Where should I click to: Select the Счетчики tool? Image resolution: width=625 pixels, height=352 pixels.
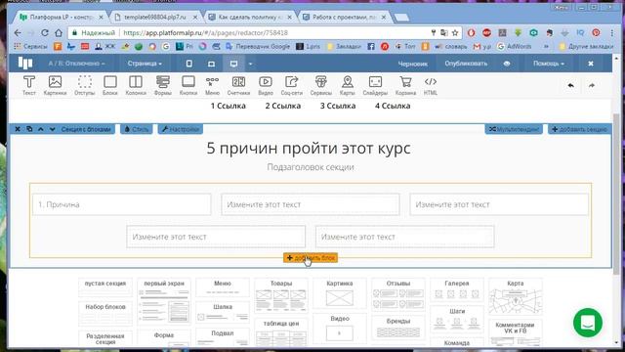pos(238,85)
